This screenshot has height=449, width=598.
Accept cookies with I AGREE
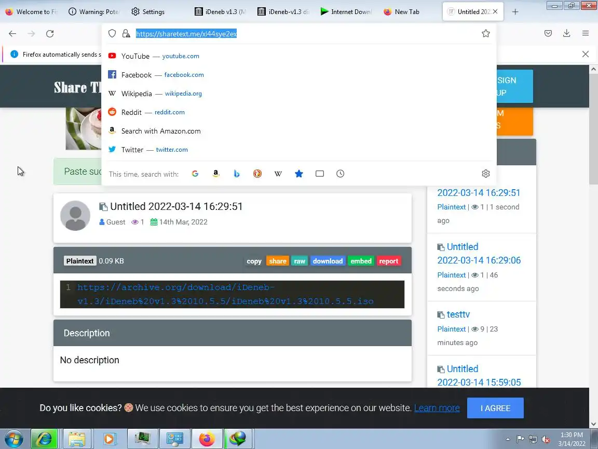pyautogui.click(x=495, y=408)
